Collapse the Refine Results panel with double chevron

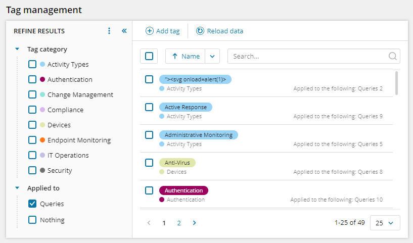124,31
